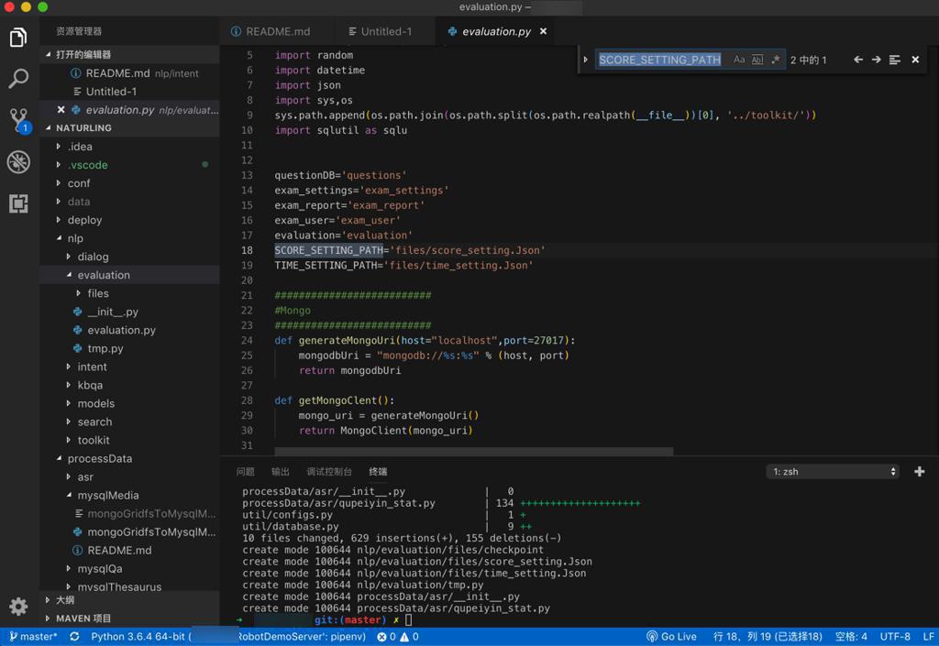Open the Extensions view in activity bar
This screenshot has height=646, width=939.
click(18, 203)
